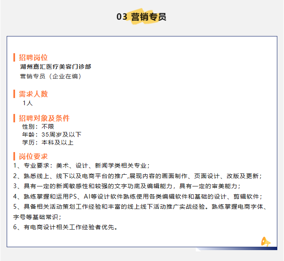This screenshot has height=261, width=284.
Task: Click the text '湖州嘉汇医疗美容门诊部'
Action: pyautogui.click(x=56, y=67)
